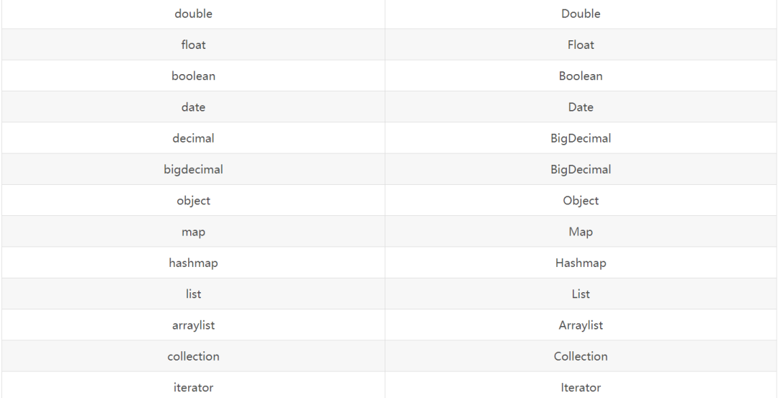The width and height of the screenshot is (778, 398).
Task: Click the 'decimal' alias cell
Action: coord(193,138)
